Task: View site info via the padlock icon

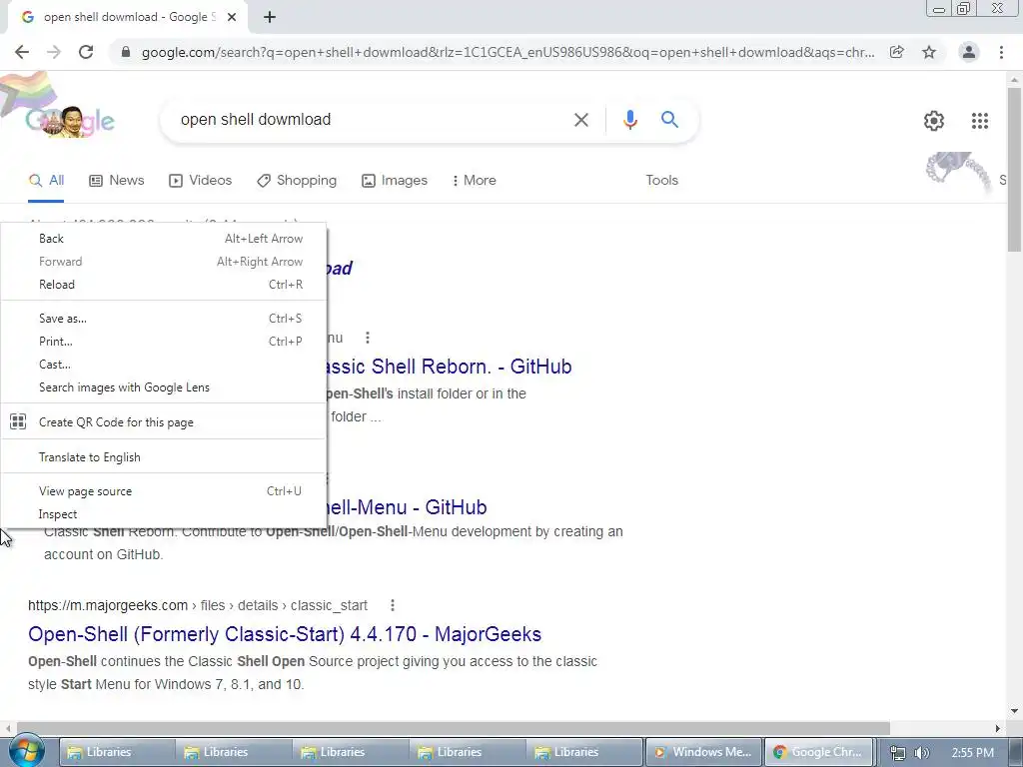Action: (126, 52)
